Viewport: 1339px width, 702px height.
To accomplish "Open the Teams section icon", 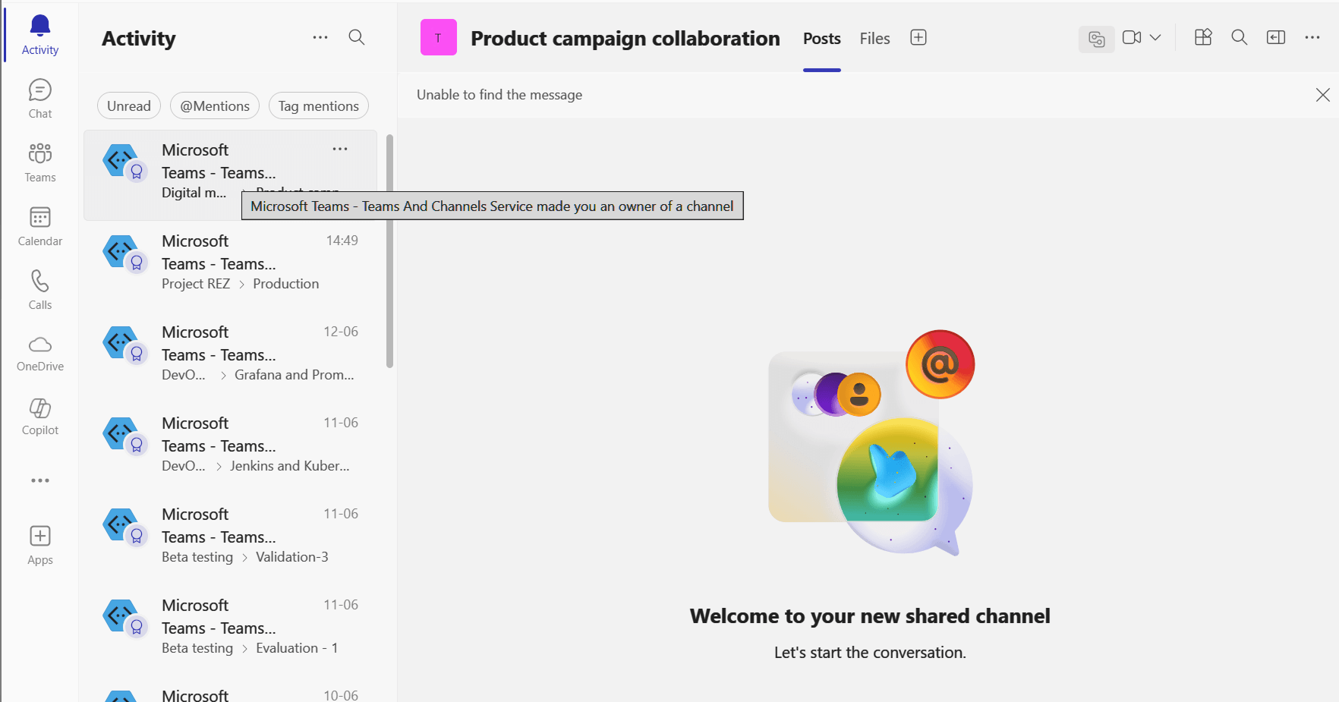I will pyautogui.click(x=39, y=162).
